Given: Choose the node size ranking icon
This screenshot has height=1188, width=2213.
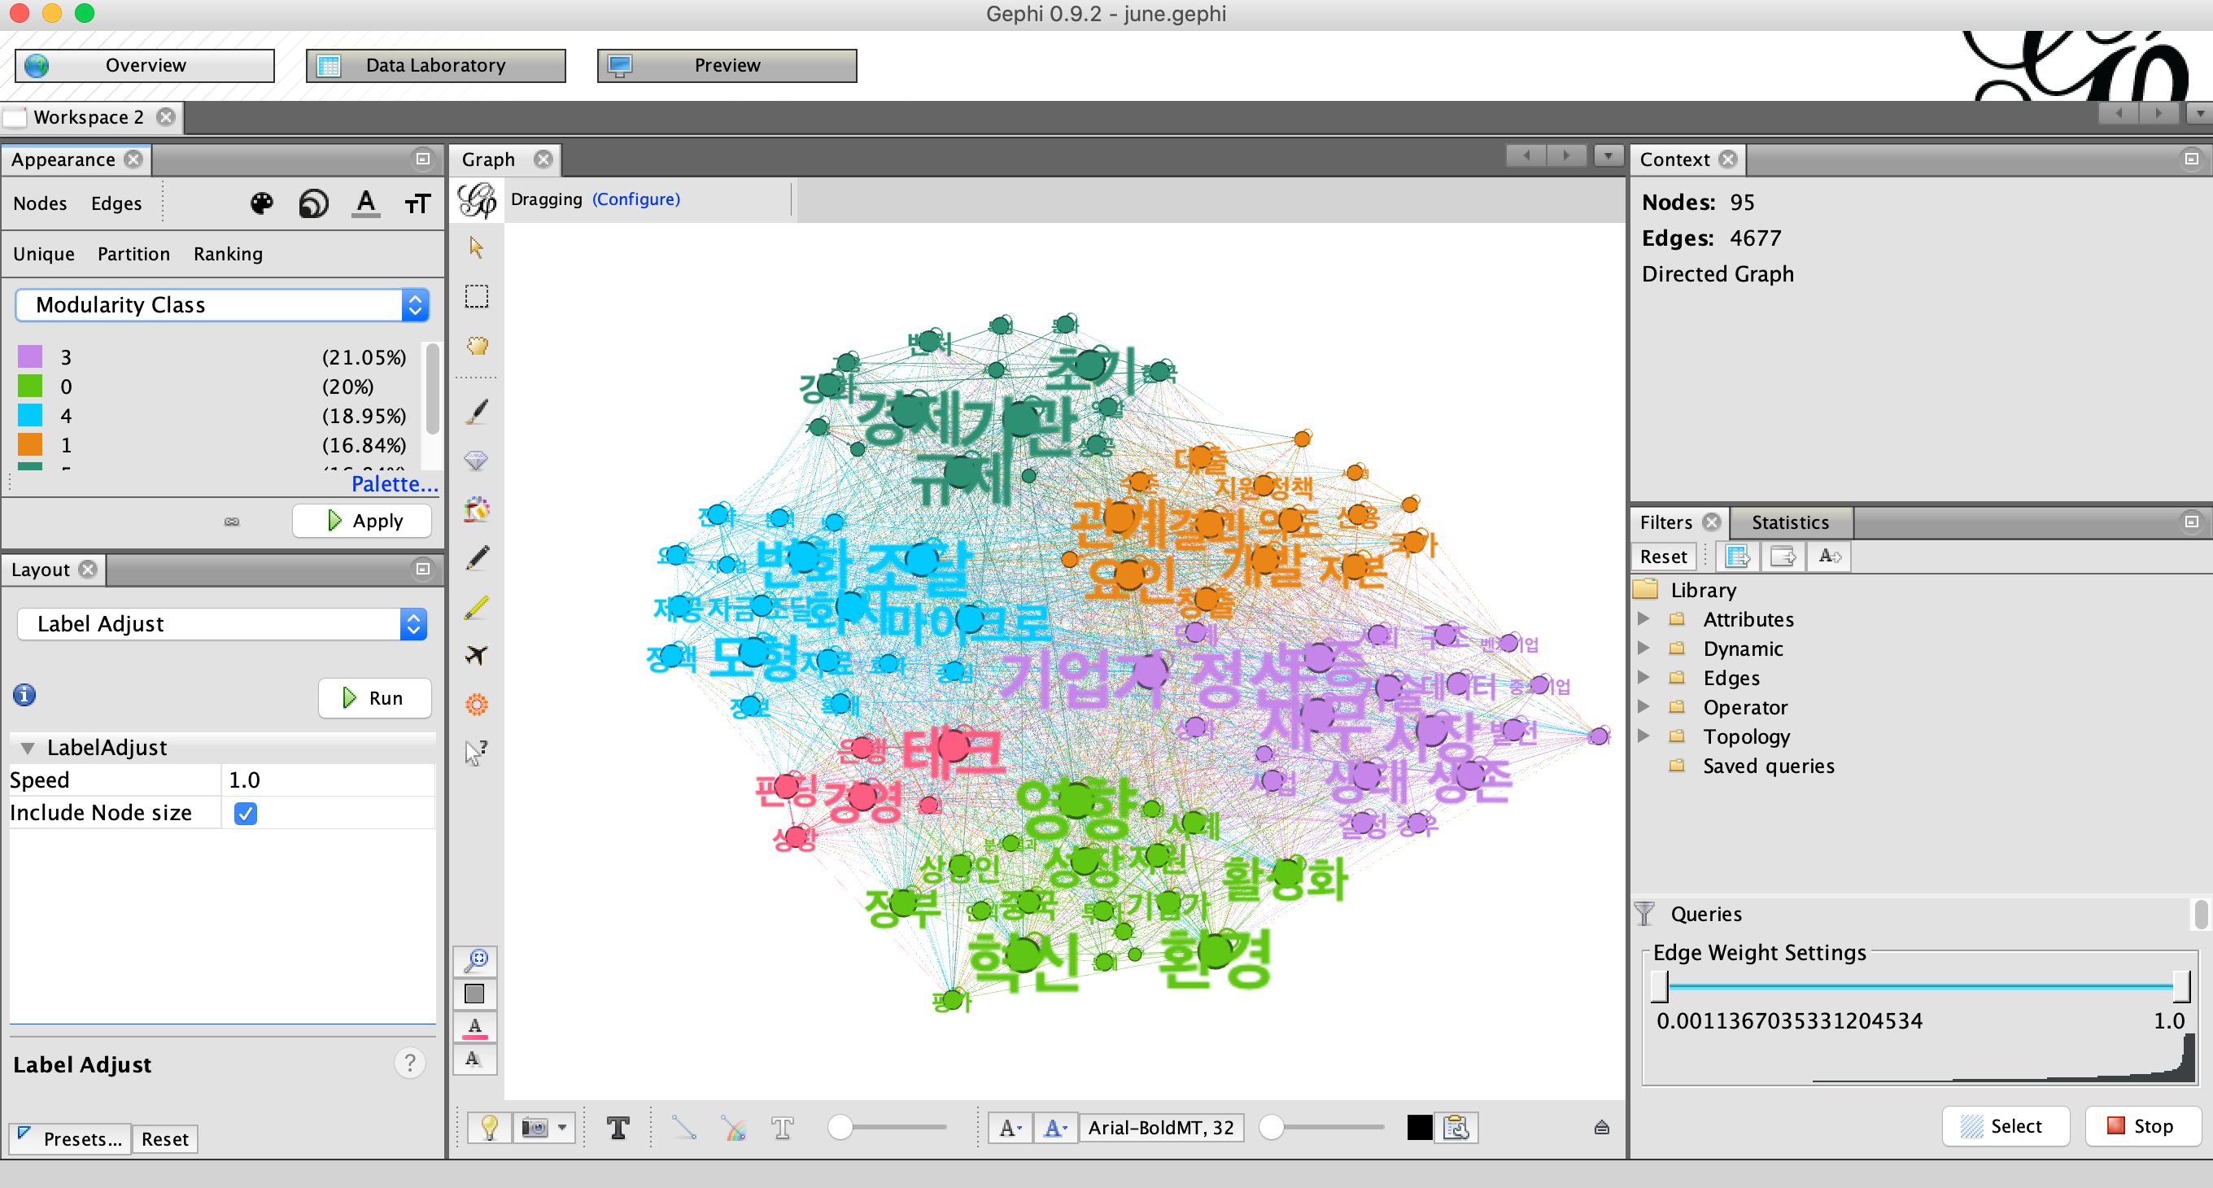Looking at the screenshot, I should (x=313, y=203).
